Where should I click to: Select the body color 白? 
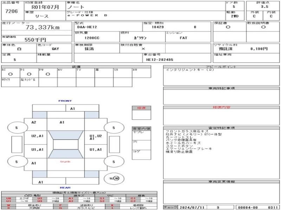pos(19,49)
